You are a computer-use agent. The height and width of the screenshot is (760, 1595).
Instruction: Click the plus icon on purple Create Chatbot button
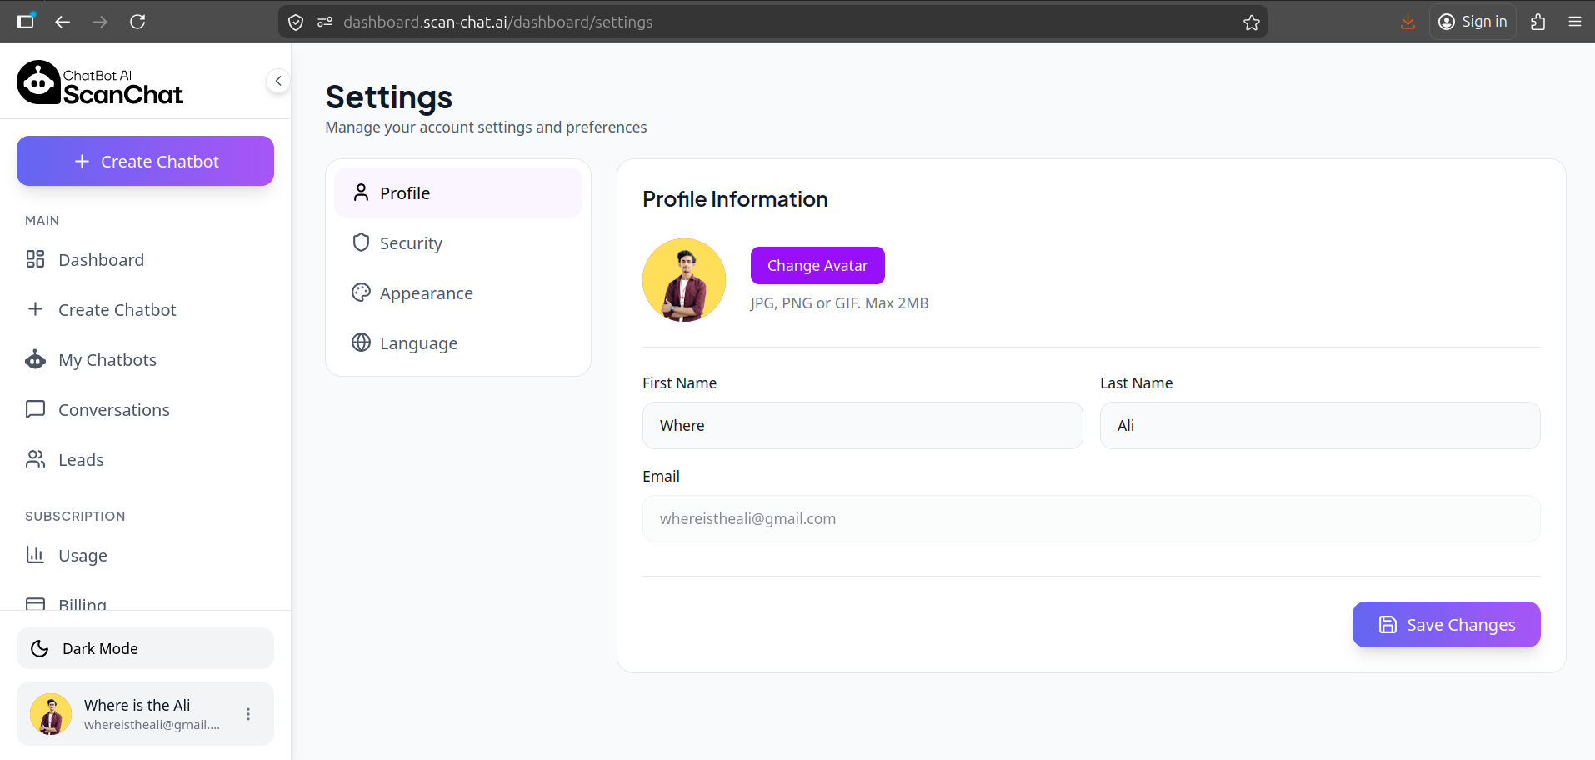[x=82, y=161]
